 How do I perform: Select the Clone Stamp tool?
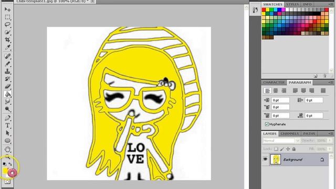point(7,71)
